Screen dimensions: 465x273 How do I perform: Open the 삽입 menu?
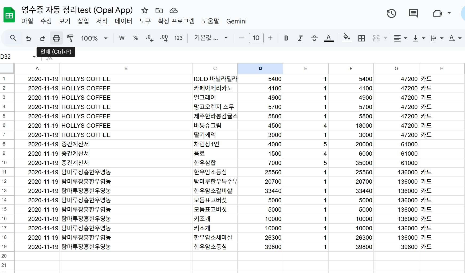(83, 21)
